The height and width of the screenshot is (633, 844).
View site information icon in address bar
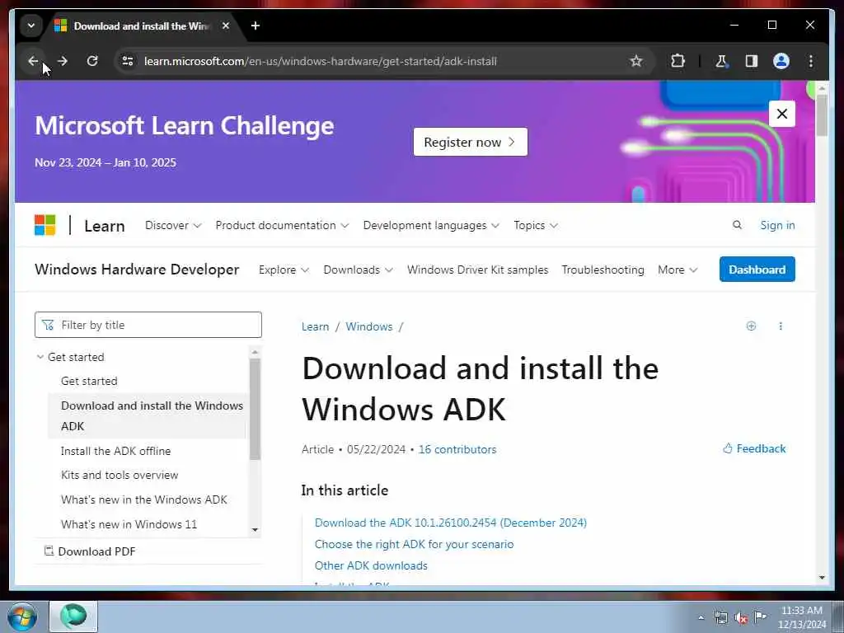pyautogui.click(x=128, y=61)
